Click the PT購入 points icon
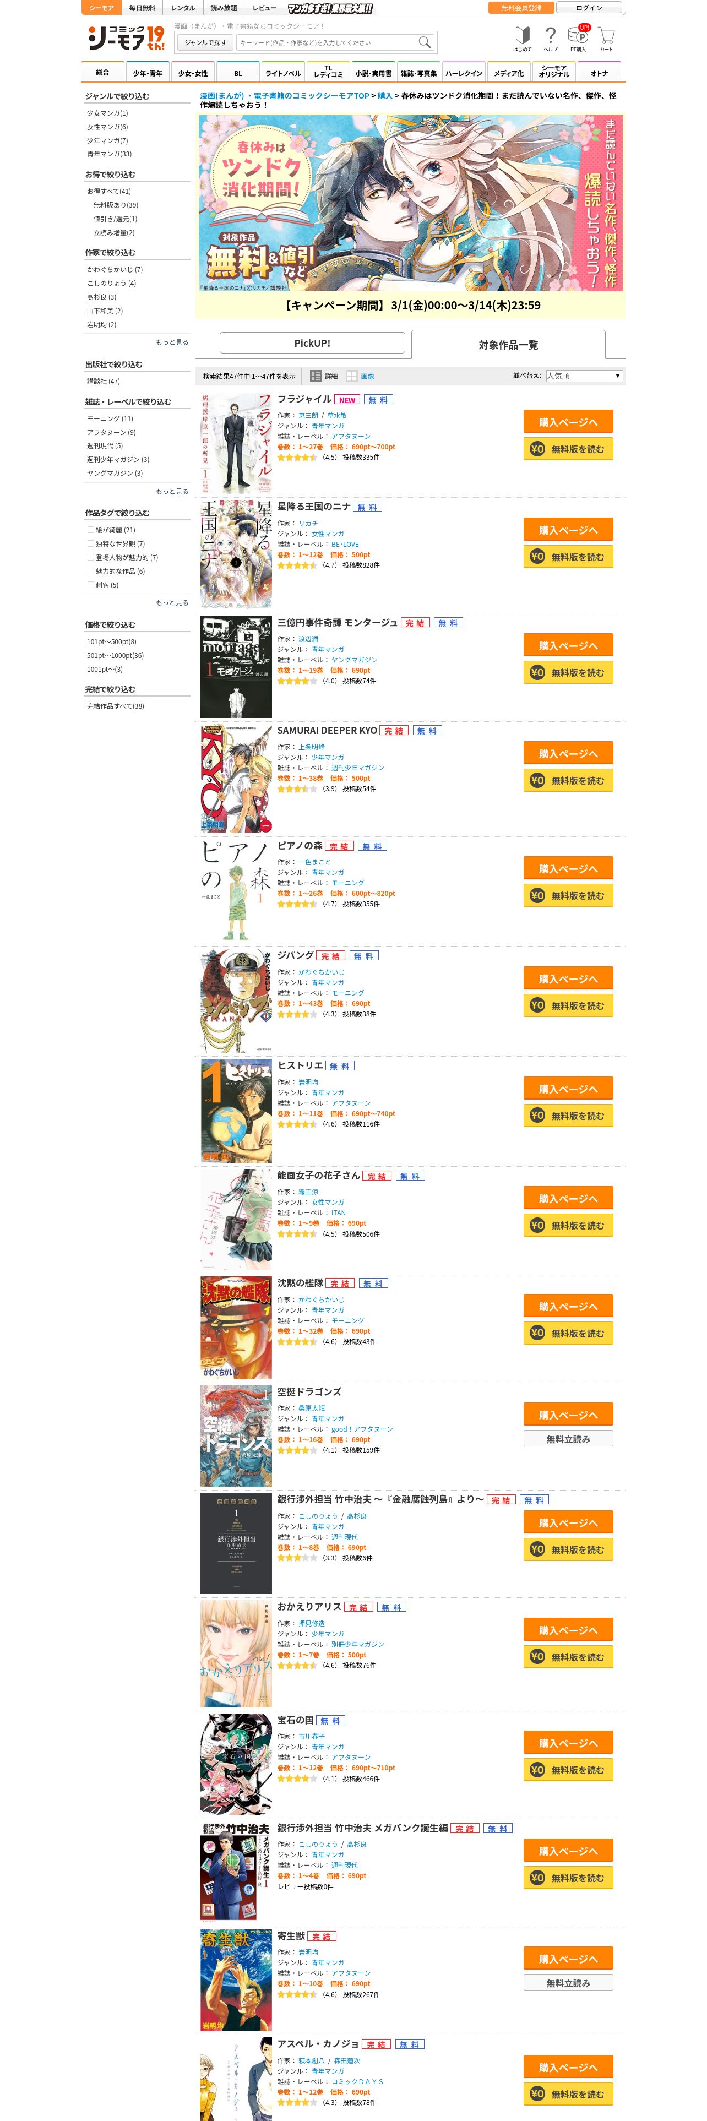This screenshot has width=707, height=2121. pos(578,38)
